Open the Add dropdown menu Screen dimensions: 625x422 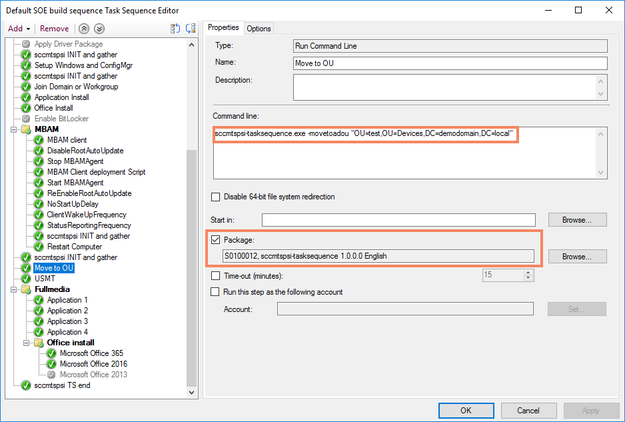pos(19,29)
